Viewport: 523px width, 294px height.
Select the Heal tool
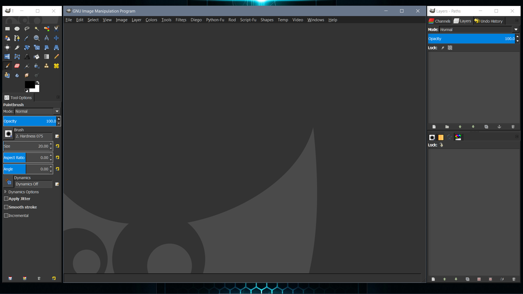click(x=56, y=66)
